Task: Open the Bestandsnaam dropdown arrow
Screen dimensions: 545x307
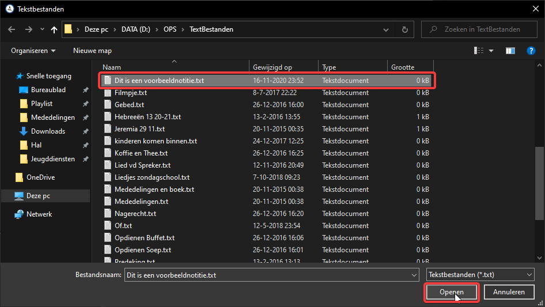Action: 414,275
